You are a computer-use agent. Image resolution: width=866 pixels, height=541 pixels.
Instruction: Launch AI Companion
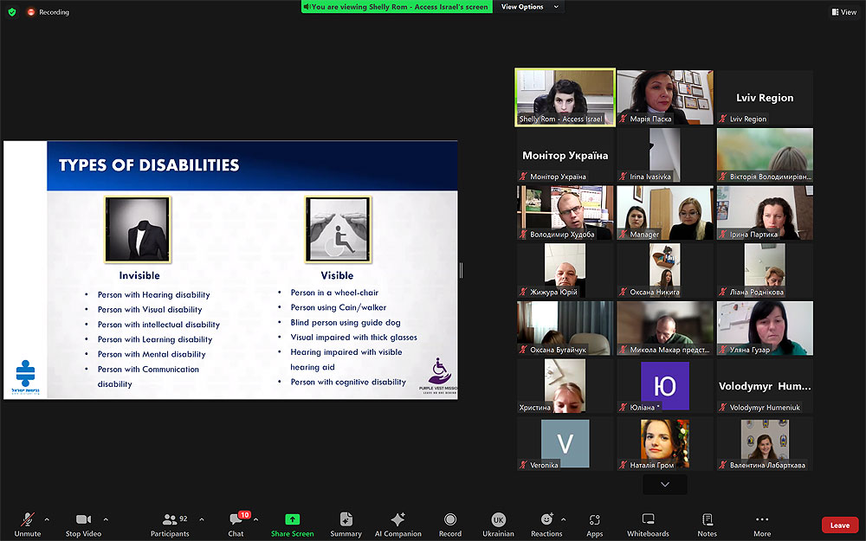click(x=397, y=525)
